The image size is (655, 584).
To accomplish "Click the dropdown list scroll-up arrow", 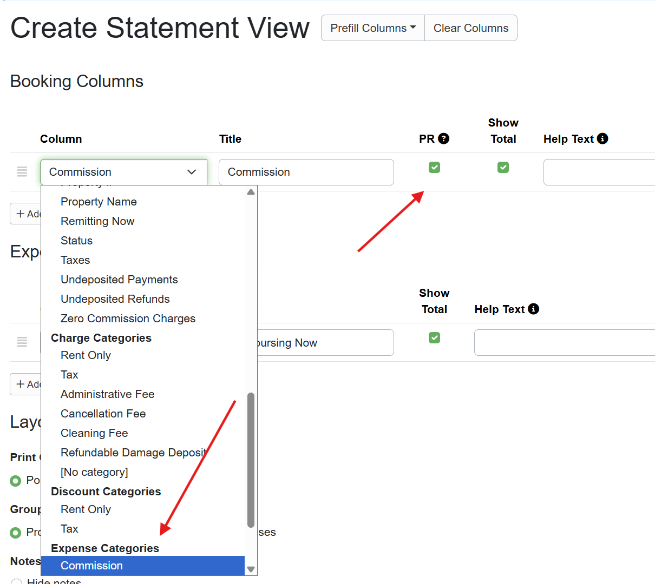I will 251,192.
